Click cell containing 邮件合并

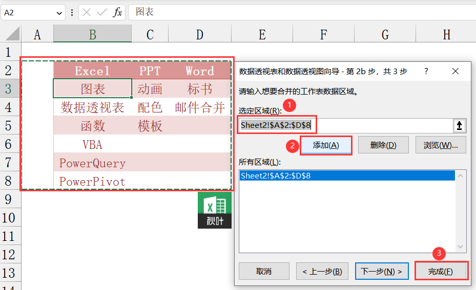[200, 107]
